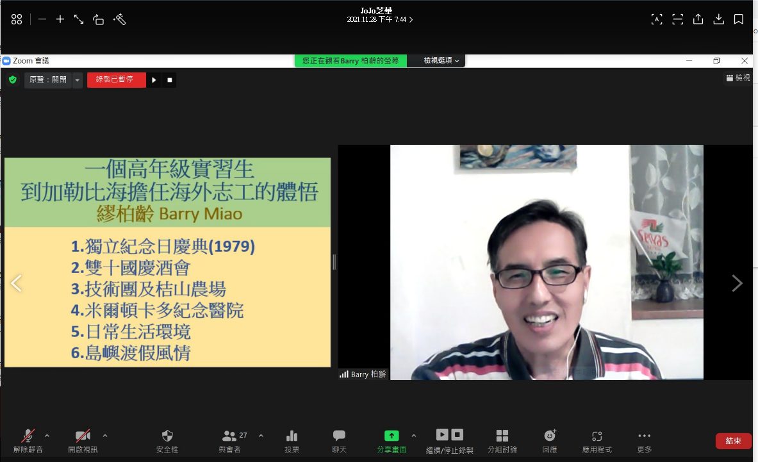The height and width of the screenshot is (462, 758).
Task: Click play icon above 繼續/停止錄製
Action: pos(442,434)
